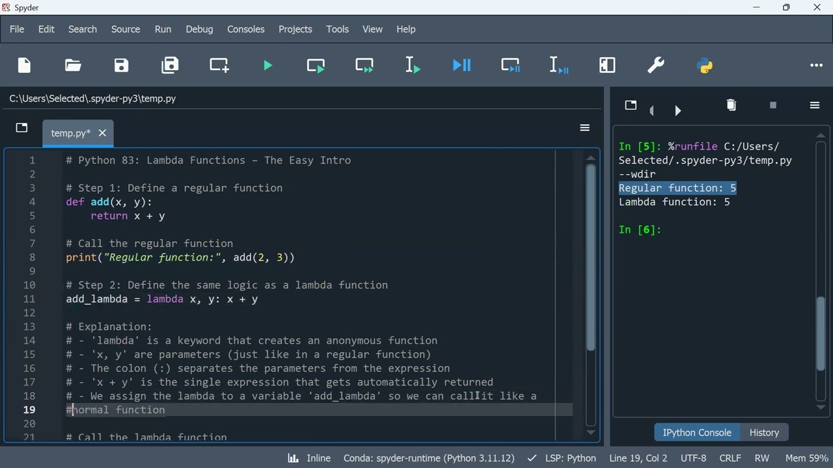Expand toolbar overflow three dots

(x=816, y=65)
